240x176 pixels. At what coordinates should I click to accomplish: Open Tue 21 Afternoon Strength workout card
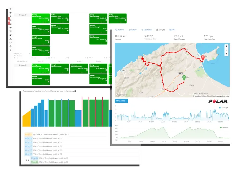click(60, 69)
